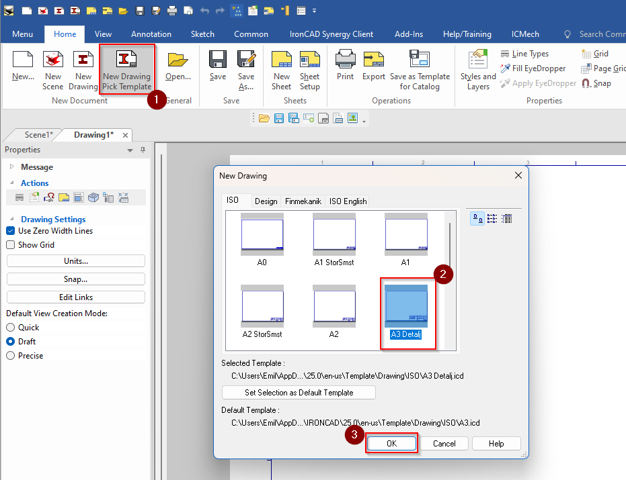Toggle Use Zero Width Lines checkbox
This screenshot has width=626, height=480.
pyautogui.click(x=11, y=231)
